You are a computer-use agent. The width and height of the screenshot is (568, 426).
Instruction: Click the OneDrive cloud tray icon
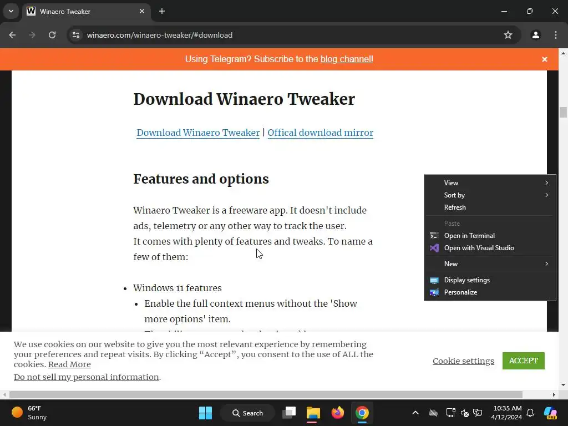click(433, 413)
